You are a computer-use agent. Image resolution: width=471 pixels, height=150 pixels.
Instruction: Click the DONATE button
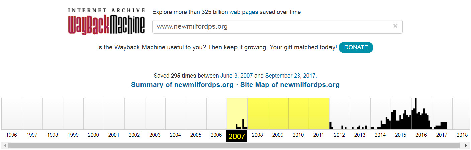coord(356,47)
